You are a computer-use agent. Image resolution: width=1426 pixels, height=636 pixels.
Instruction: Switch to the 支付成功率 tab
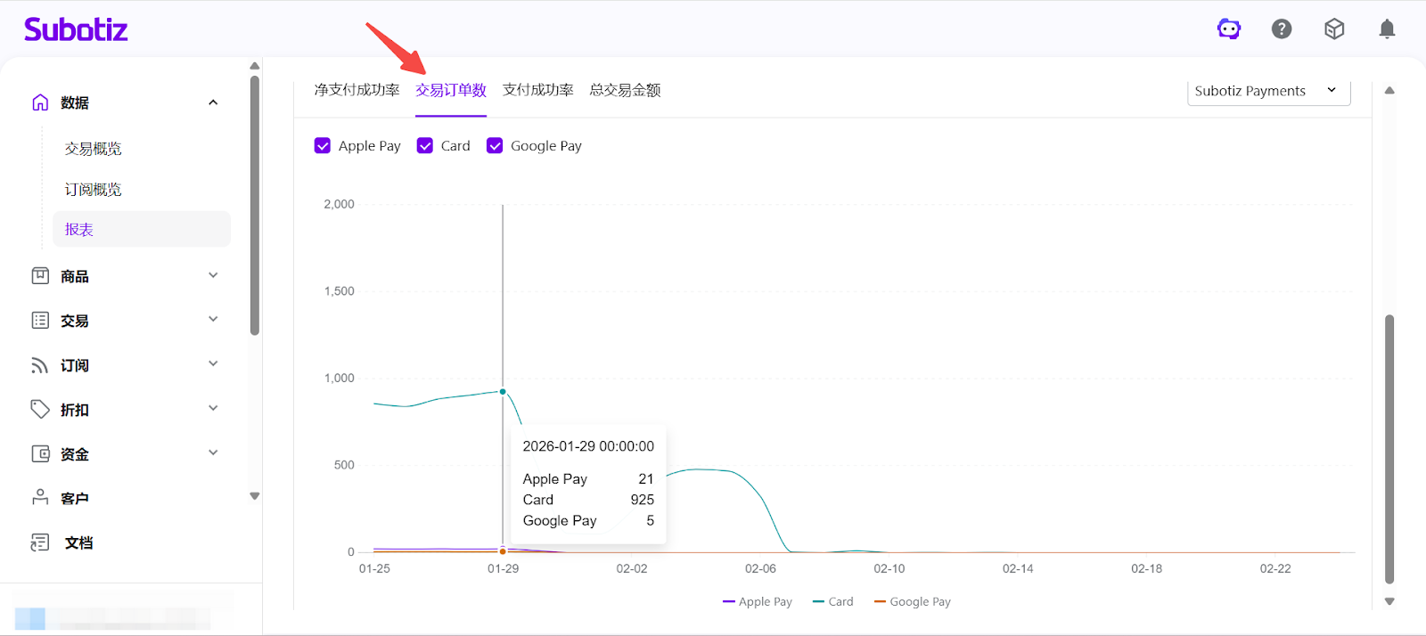537,90
